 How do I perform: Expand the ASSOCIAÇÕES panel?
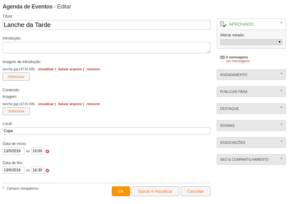pos(251,142)
